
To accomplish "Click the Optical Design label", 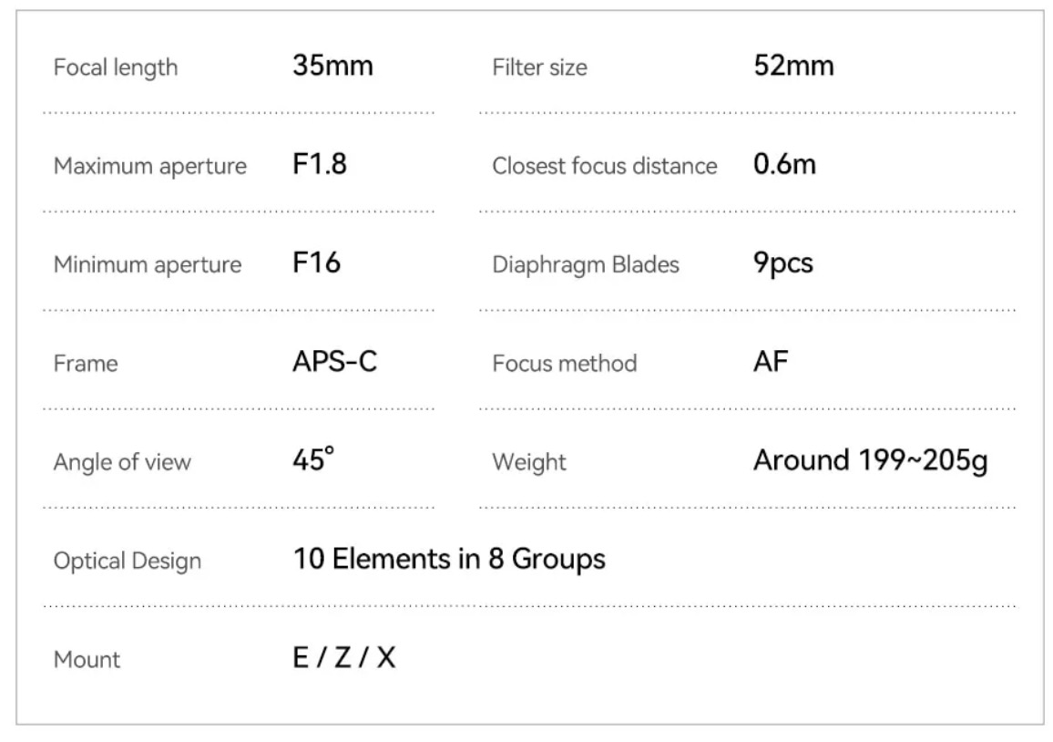I will [x=128, y=562].
